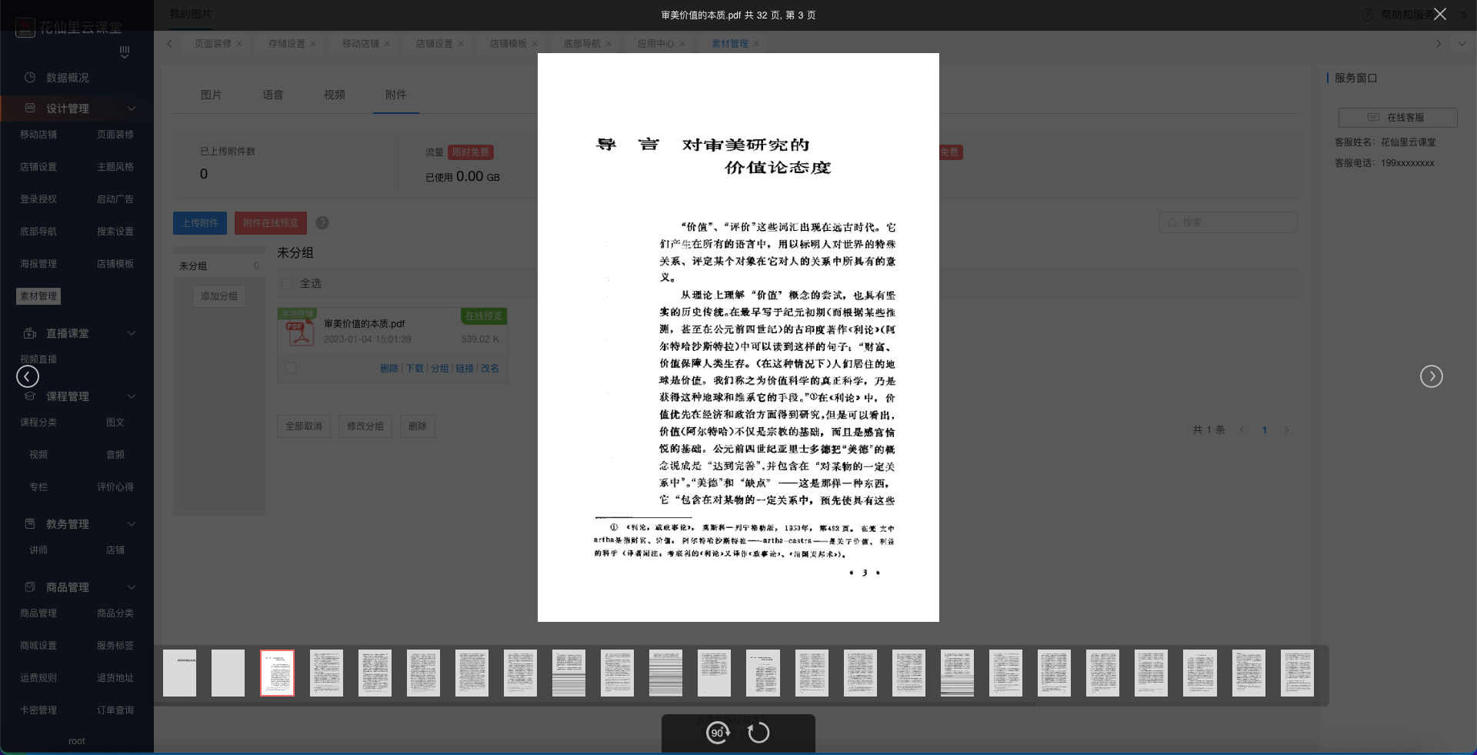Switch to the 存储设置 top tab
Screen dimensions: 1477x755
pyautogui.click(x=287, y=44)
